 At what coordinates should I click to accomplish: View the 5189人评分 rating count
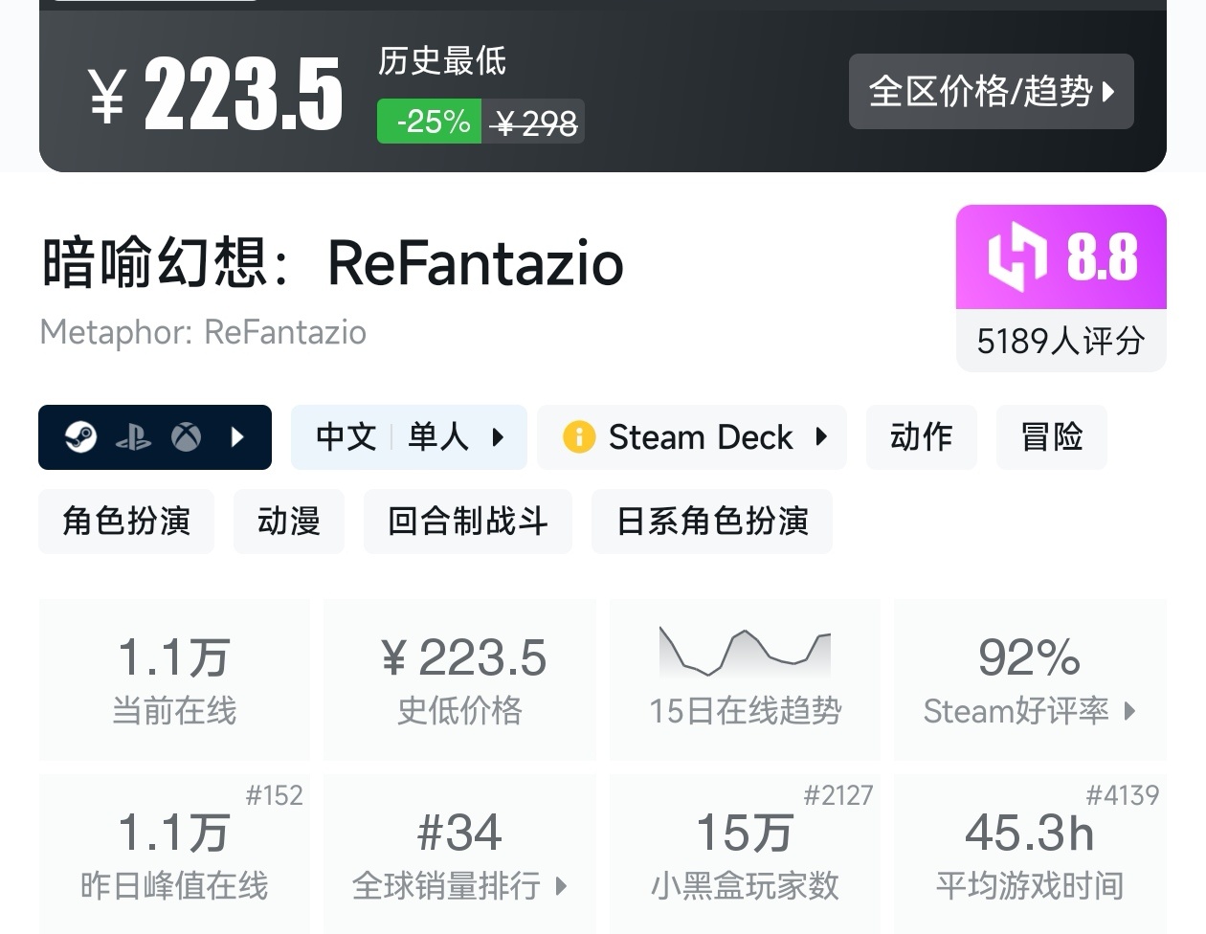pos(1061,341)
